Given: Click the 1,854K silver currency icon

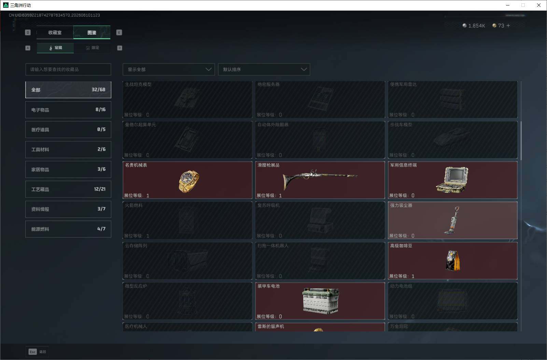Looking at the screenshot, I should pyautogui.click(x=464, y=26).
